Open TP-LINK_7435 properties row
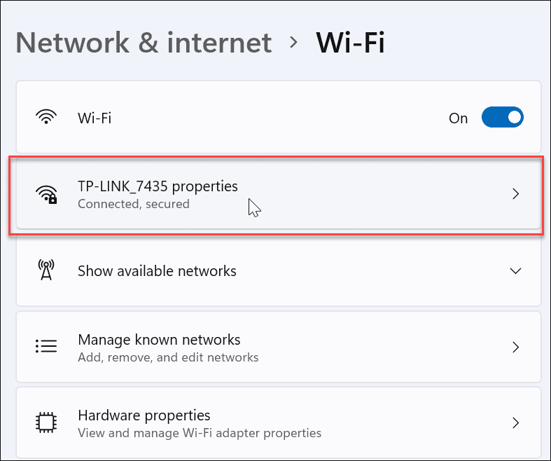551x461 pixels. [x=280, y=194]
